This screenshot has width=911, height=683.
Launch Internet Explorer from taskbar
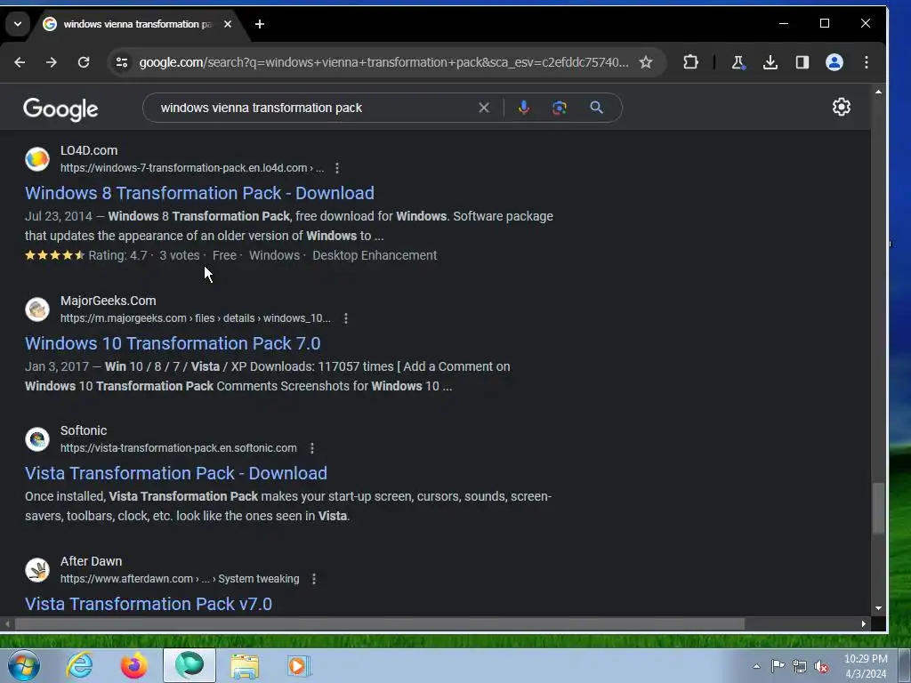coord(79,665)
